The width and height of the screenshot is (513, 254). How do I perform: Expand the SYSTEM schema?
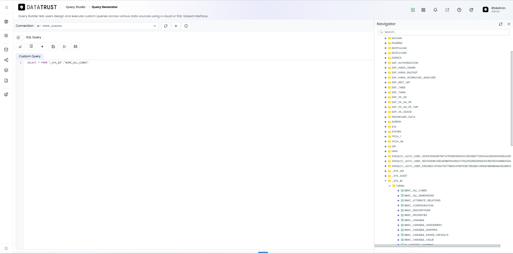tap(385, 132)
